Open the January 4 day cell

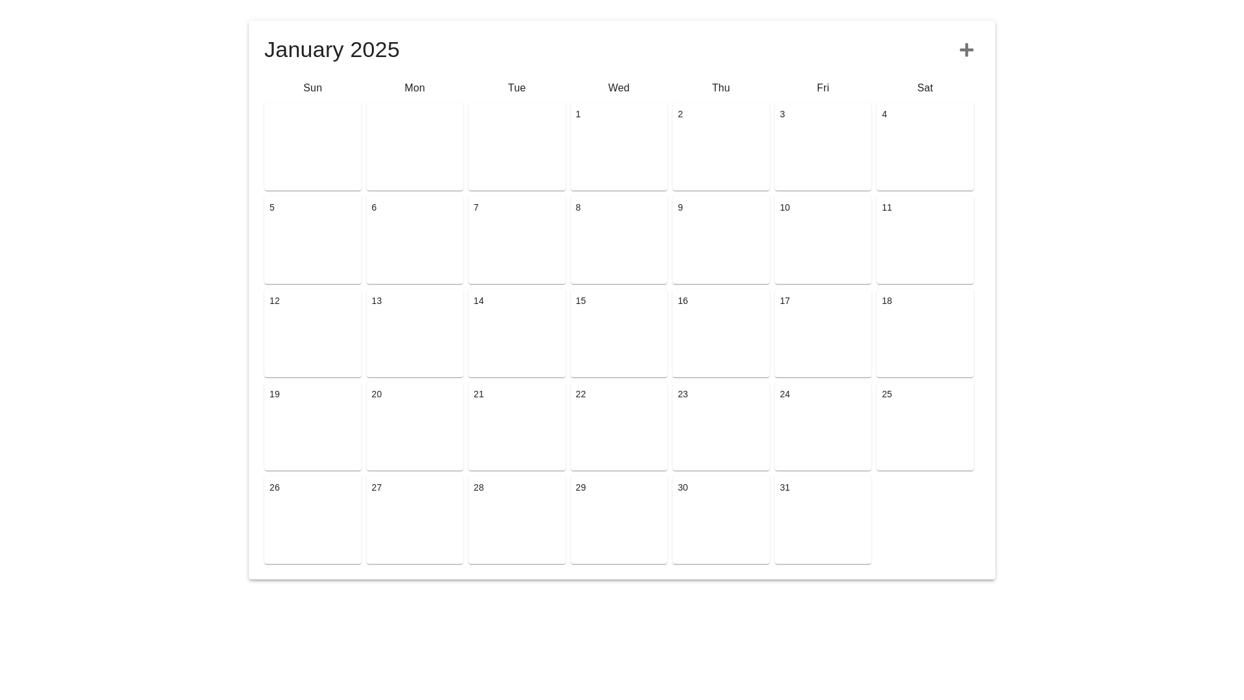point(925,146)
